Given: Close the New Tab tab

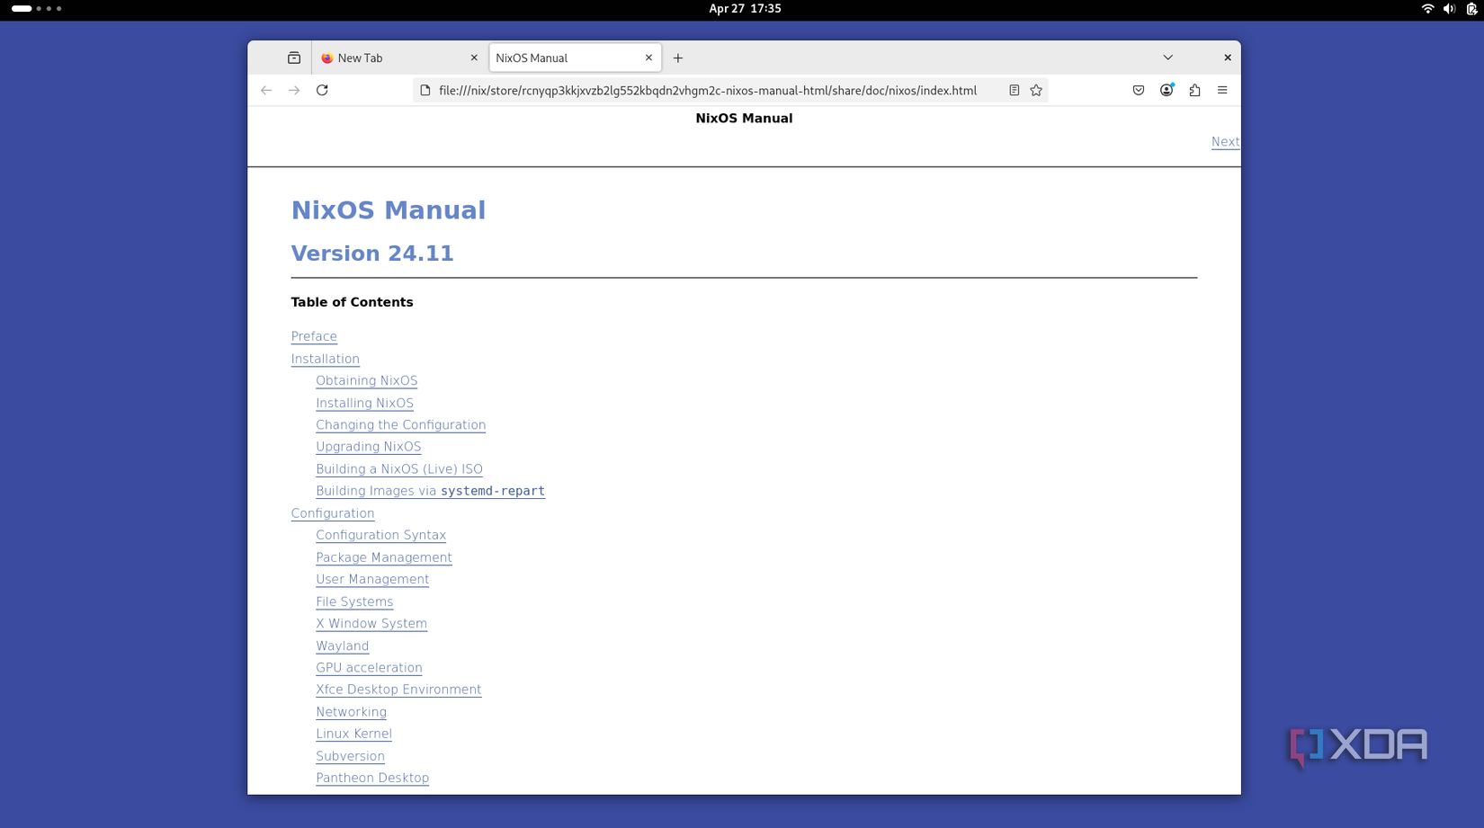Looking at the screenshot, I should coord(474,58).
